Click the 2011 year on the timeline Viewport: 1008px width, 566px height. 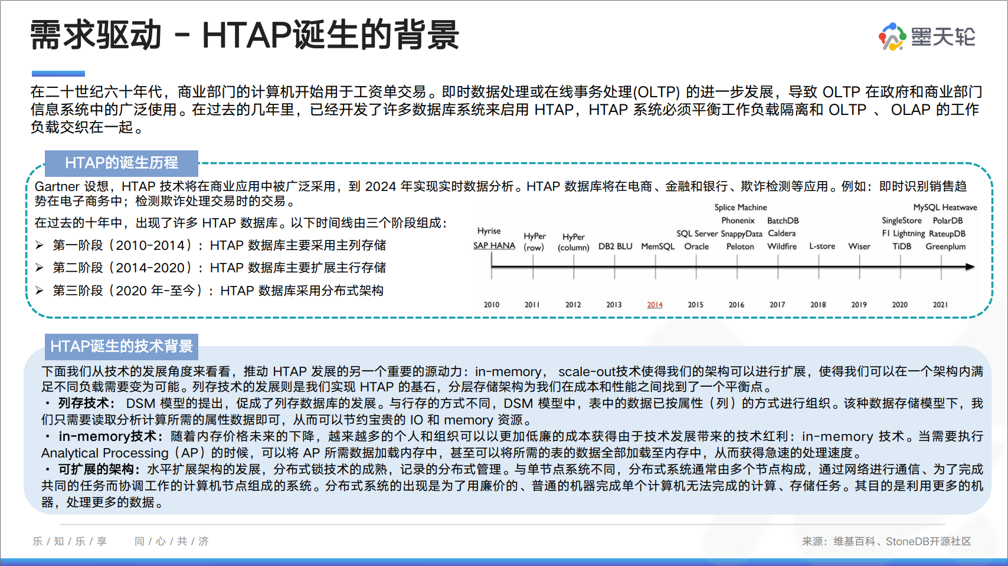coord(532,305)
